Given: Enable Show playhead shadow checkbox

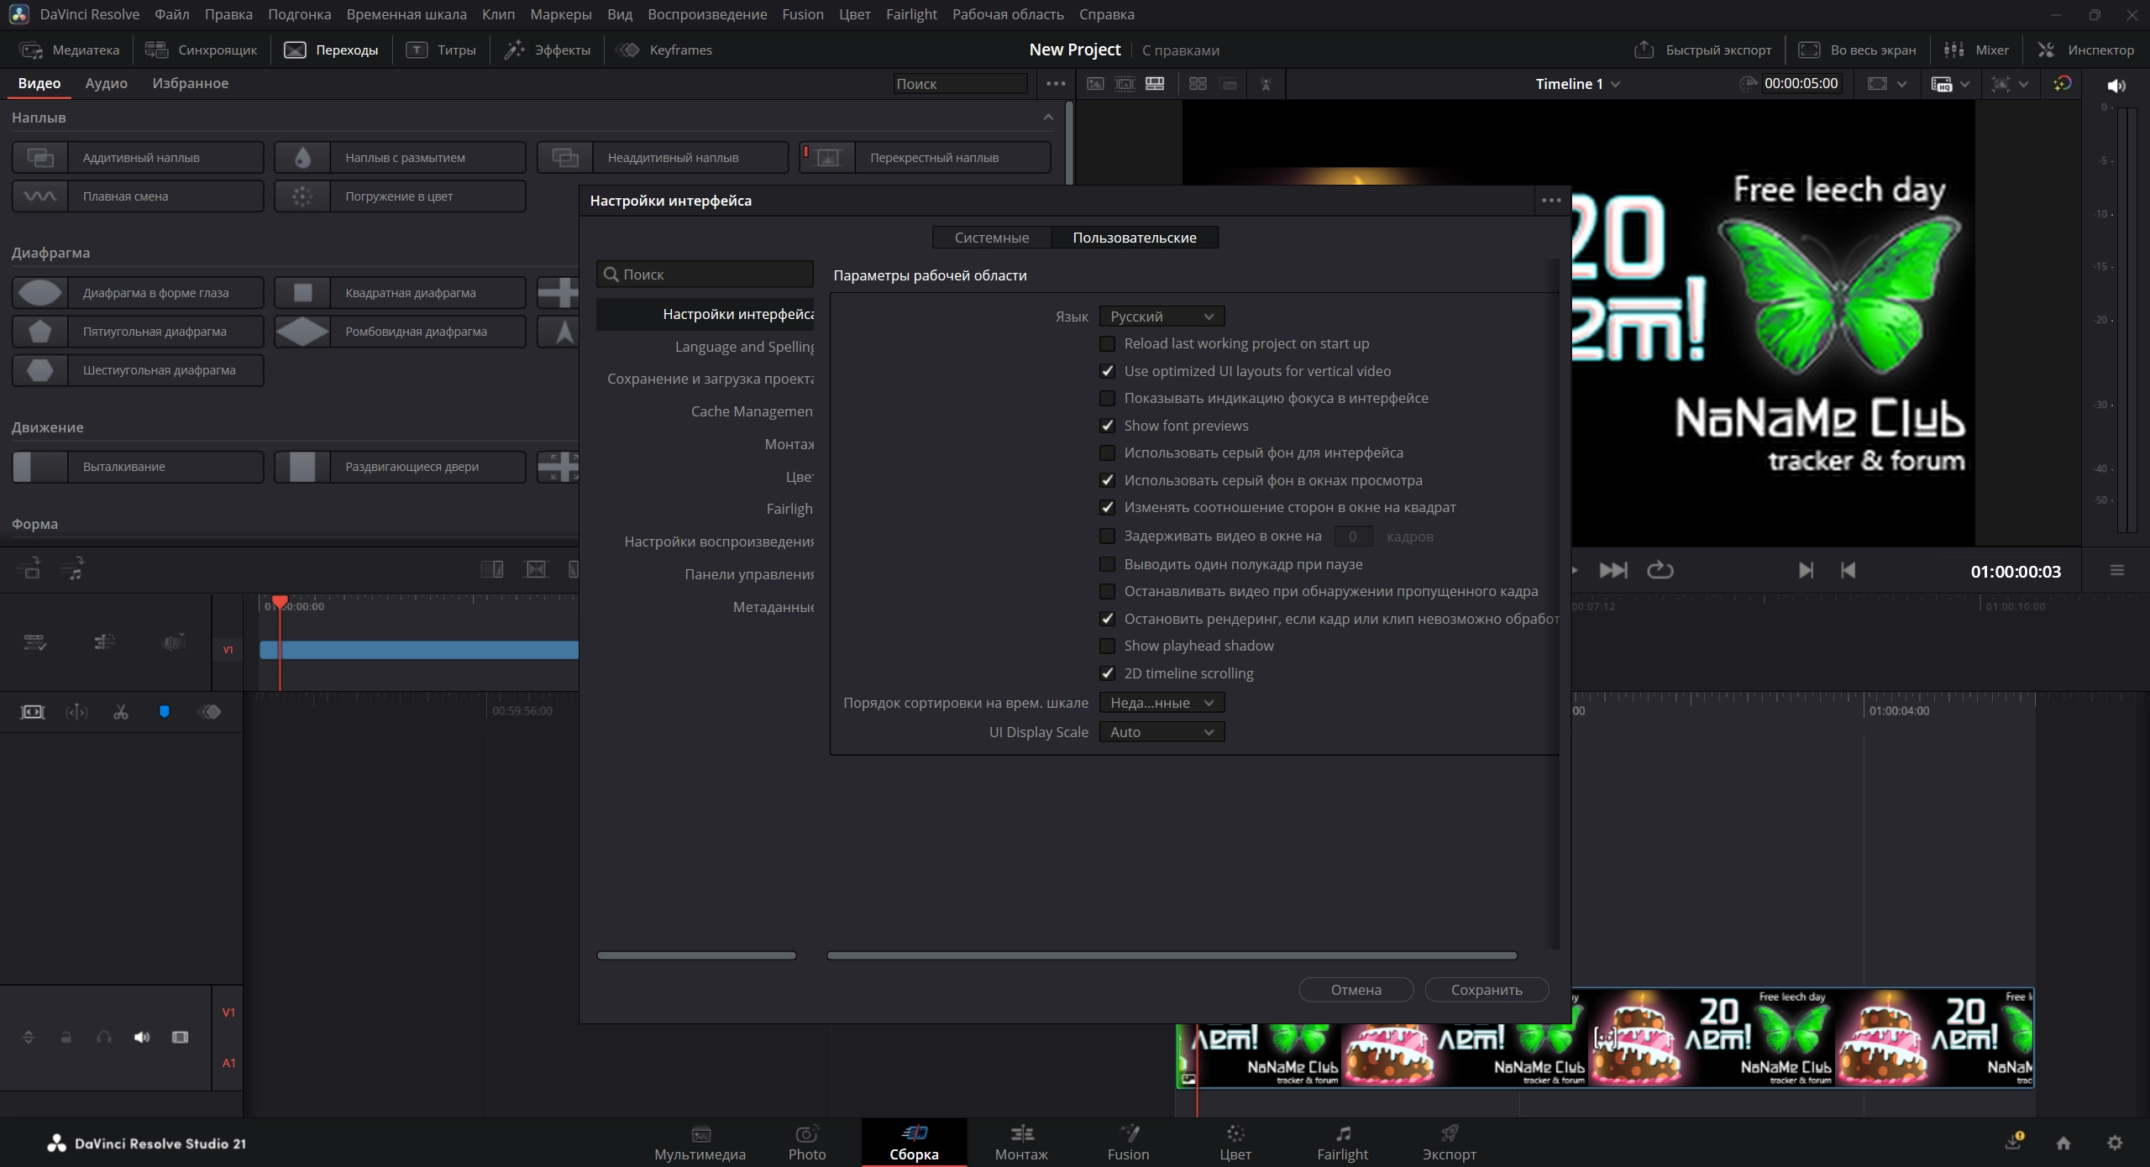Looking at the screenshot, I should click(1108, 646).
